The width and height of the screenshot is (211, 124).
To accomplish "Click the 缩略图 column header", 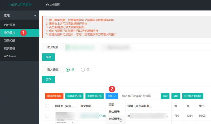I will coord(65,106).
